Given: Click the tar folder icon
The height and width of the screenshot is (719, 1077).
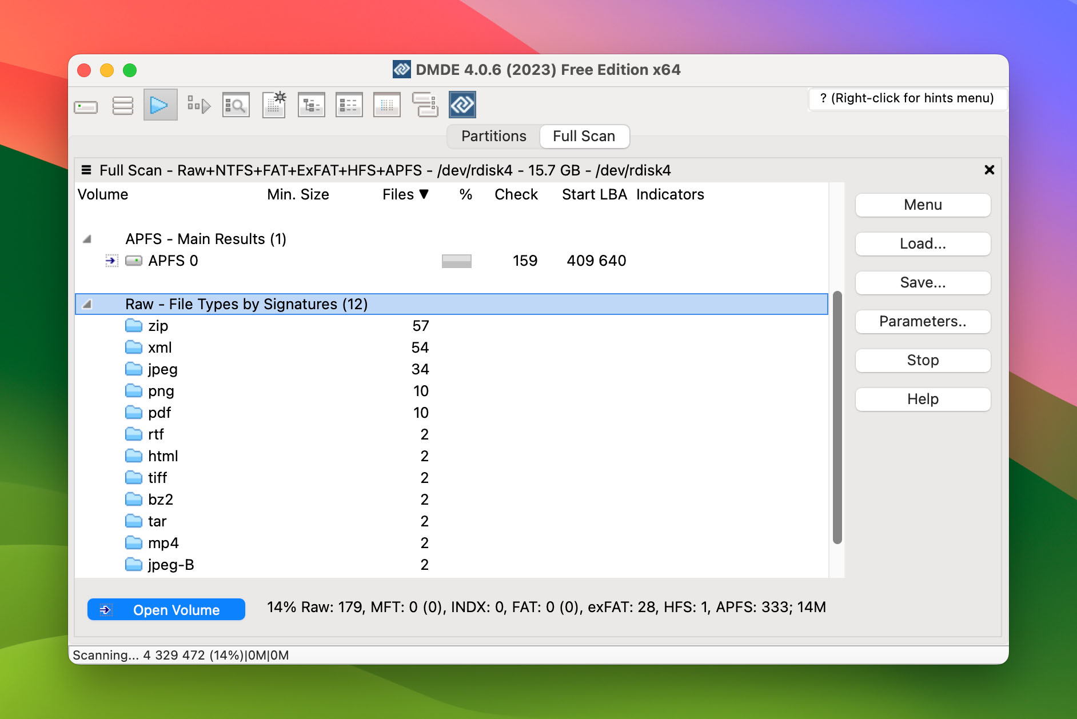Looking at the screenshot, I should point(134,521).
